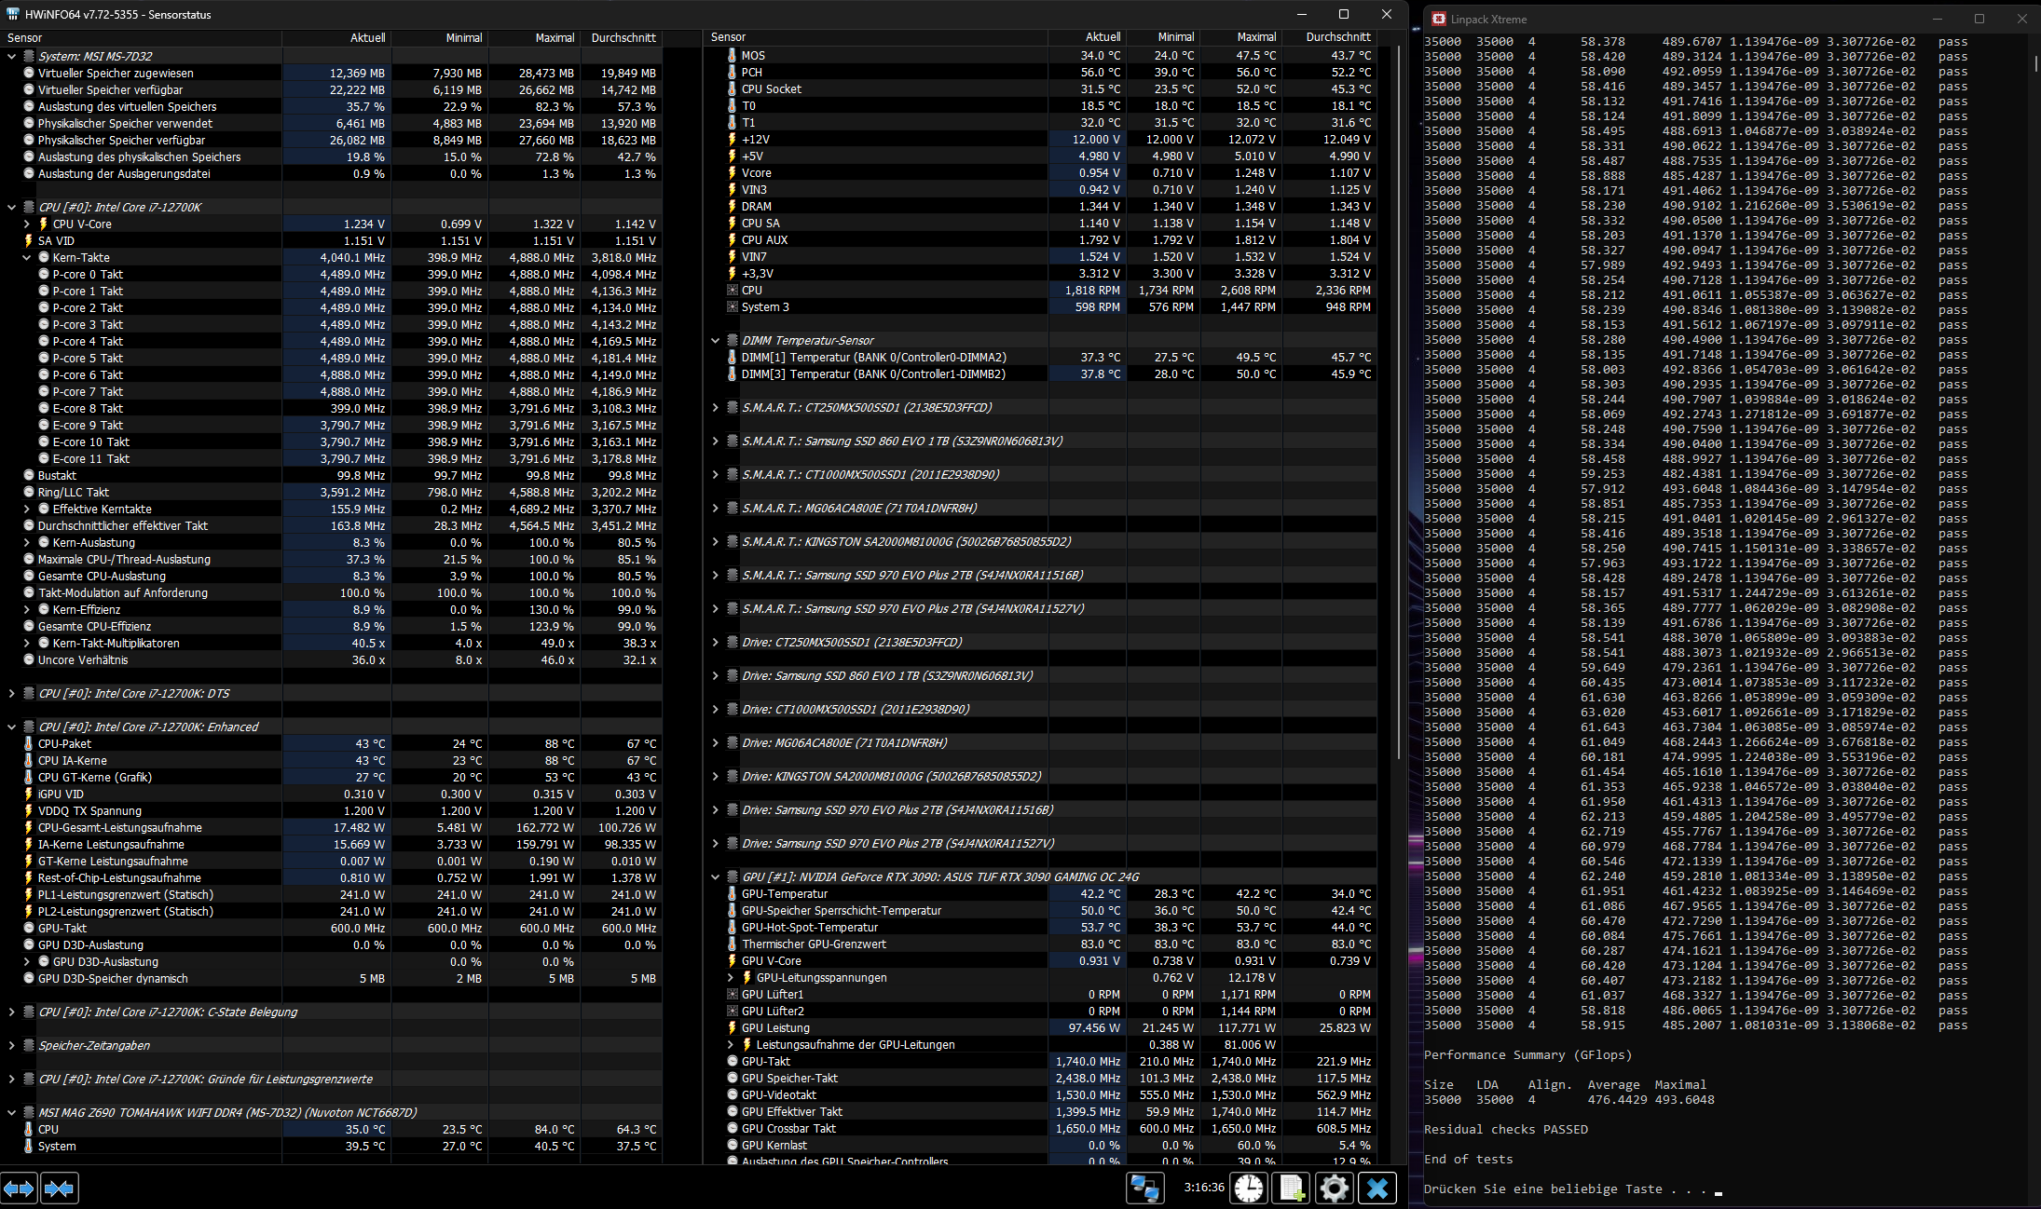This screenshot has width=2041, height=1209.
Task: Close sensors with the blue X icon
Action: 1377,1189
